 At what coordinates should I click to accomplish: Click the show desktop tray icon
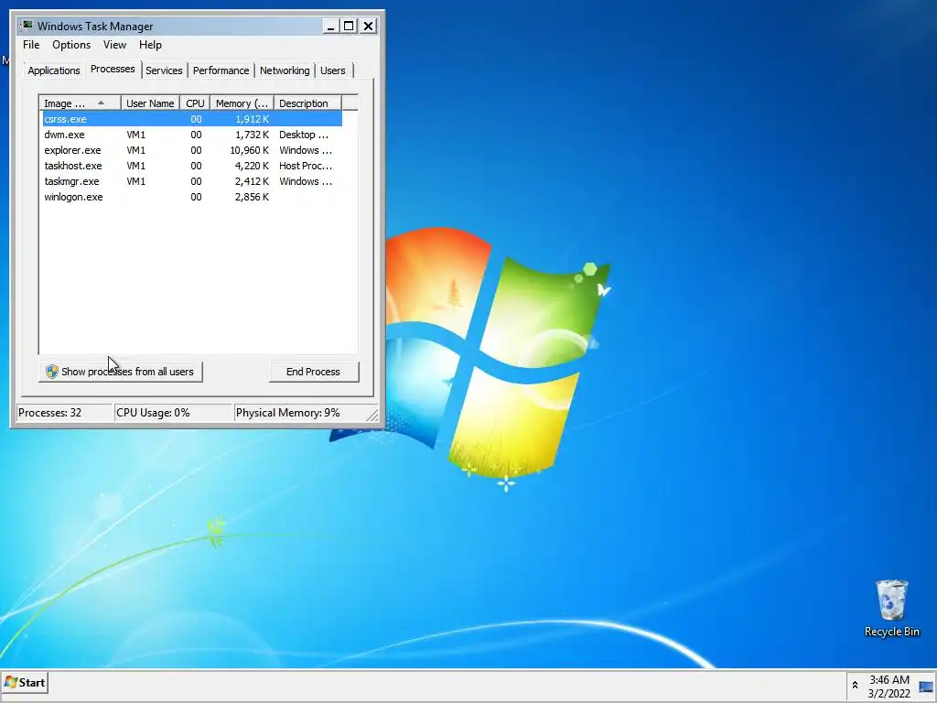coord(926,687)
